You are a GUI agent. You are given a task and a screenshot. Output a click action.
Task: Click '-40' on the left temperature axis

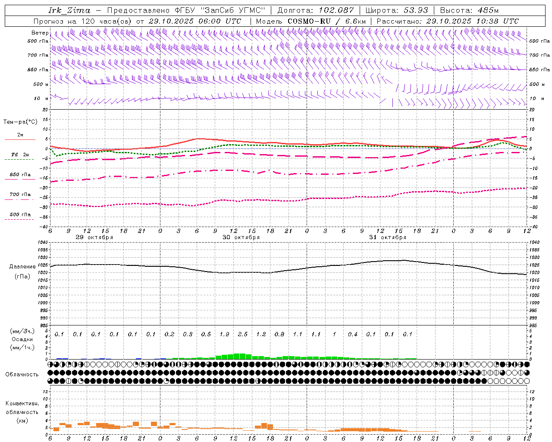point(44,227)
